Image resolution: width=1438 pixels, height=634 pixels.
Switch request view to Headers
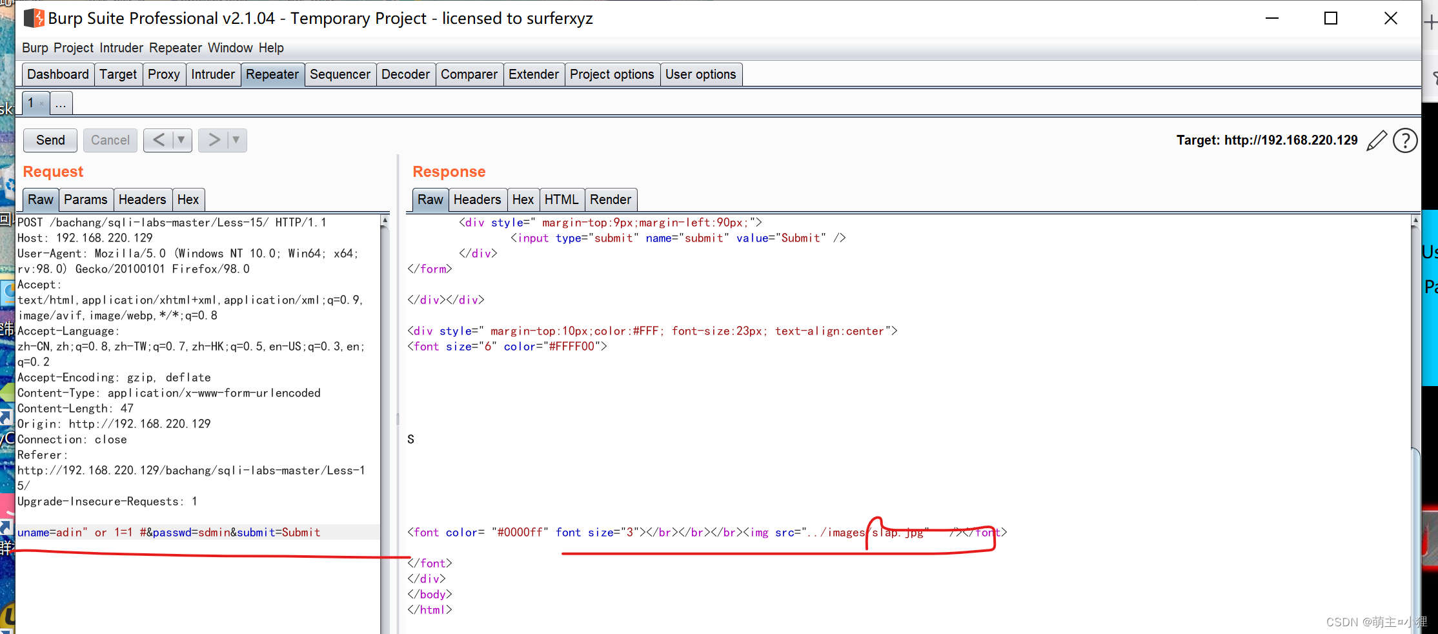143,199
